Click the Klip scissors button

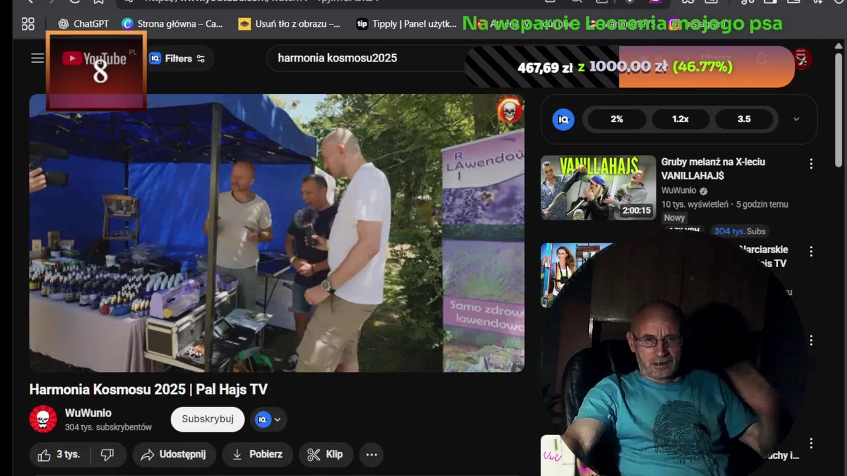pyautogui.click(x=325, y=454)
